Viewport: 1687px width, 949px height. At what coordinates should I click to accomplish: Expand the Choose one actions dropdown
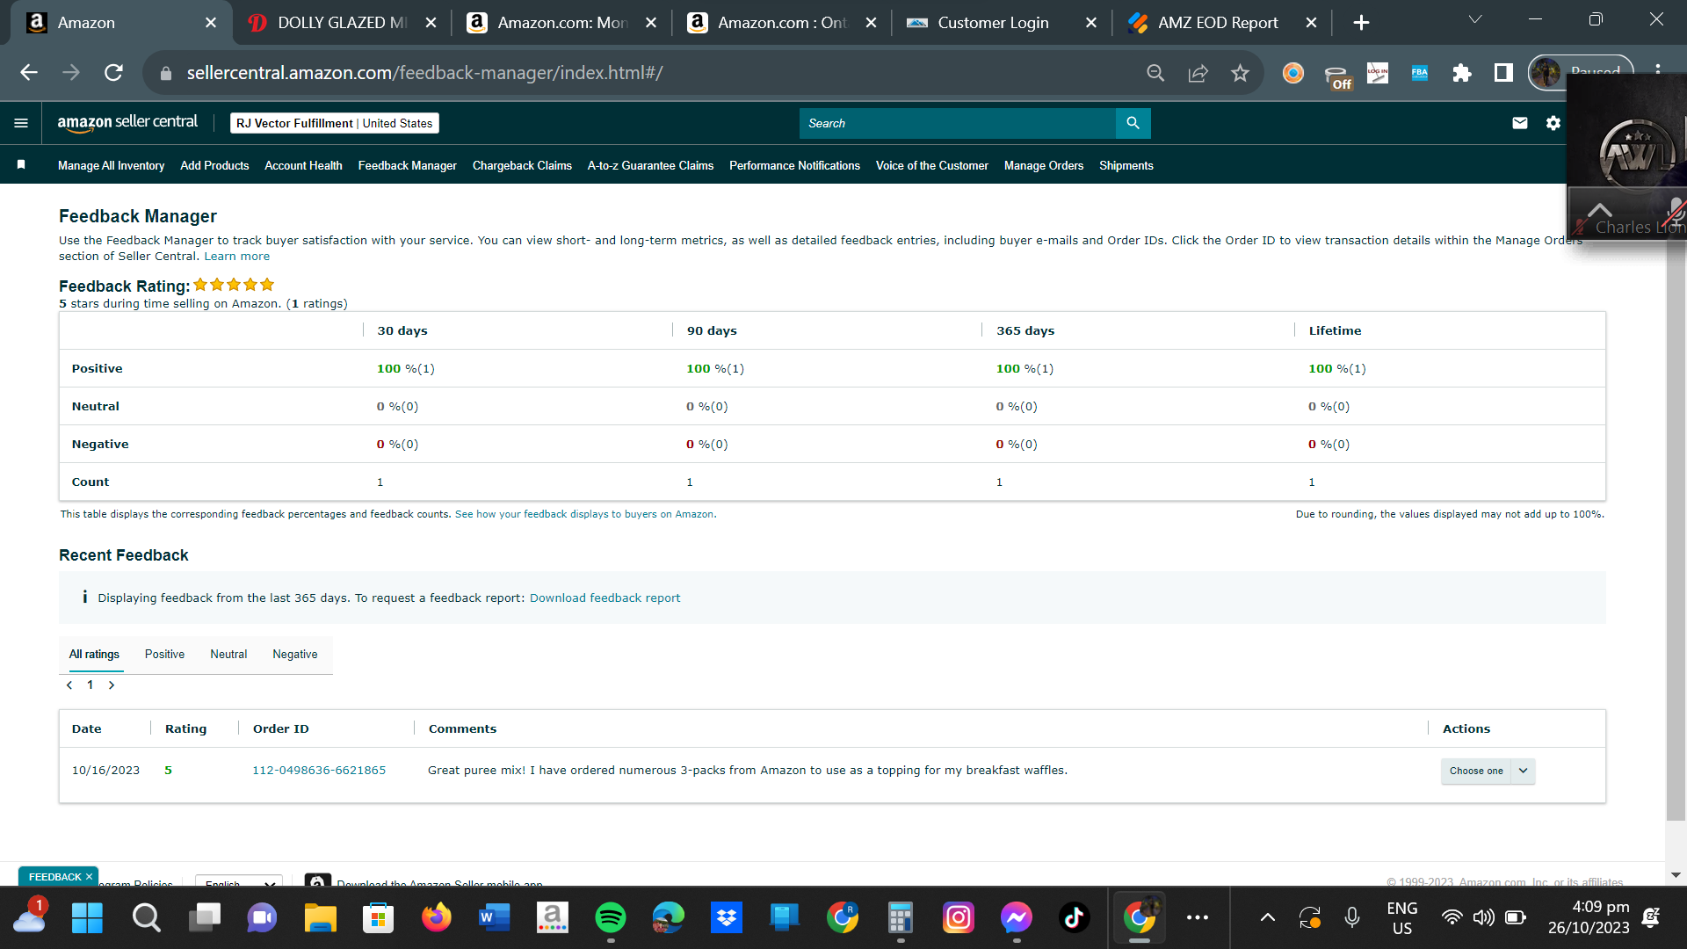1488,771
